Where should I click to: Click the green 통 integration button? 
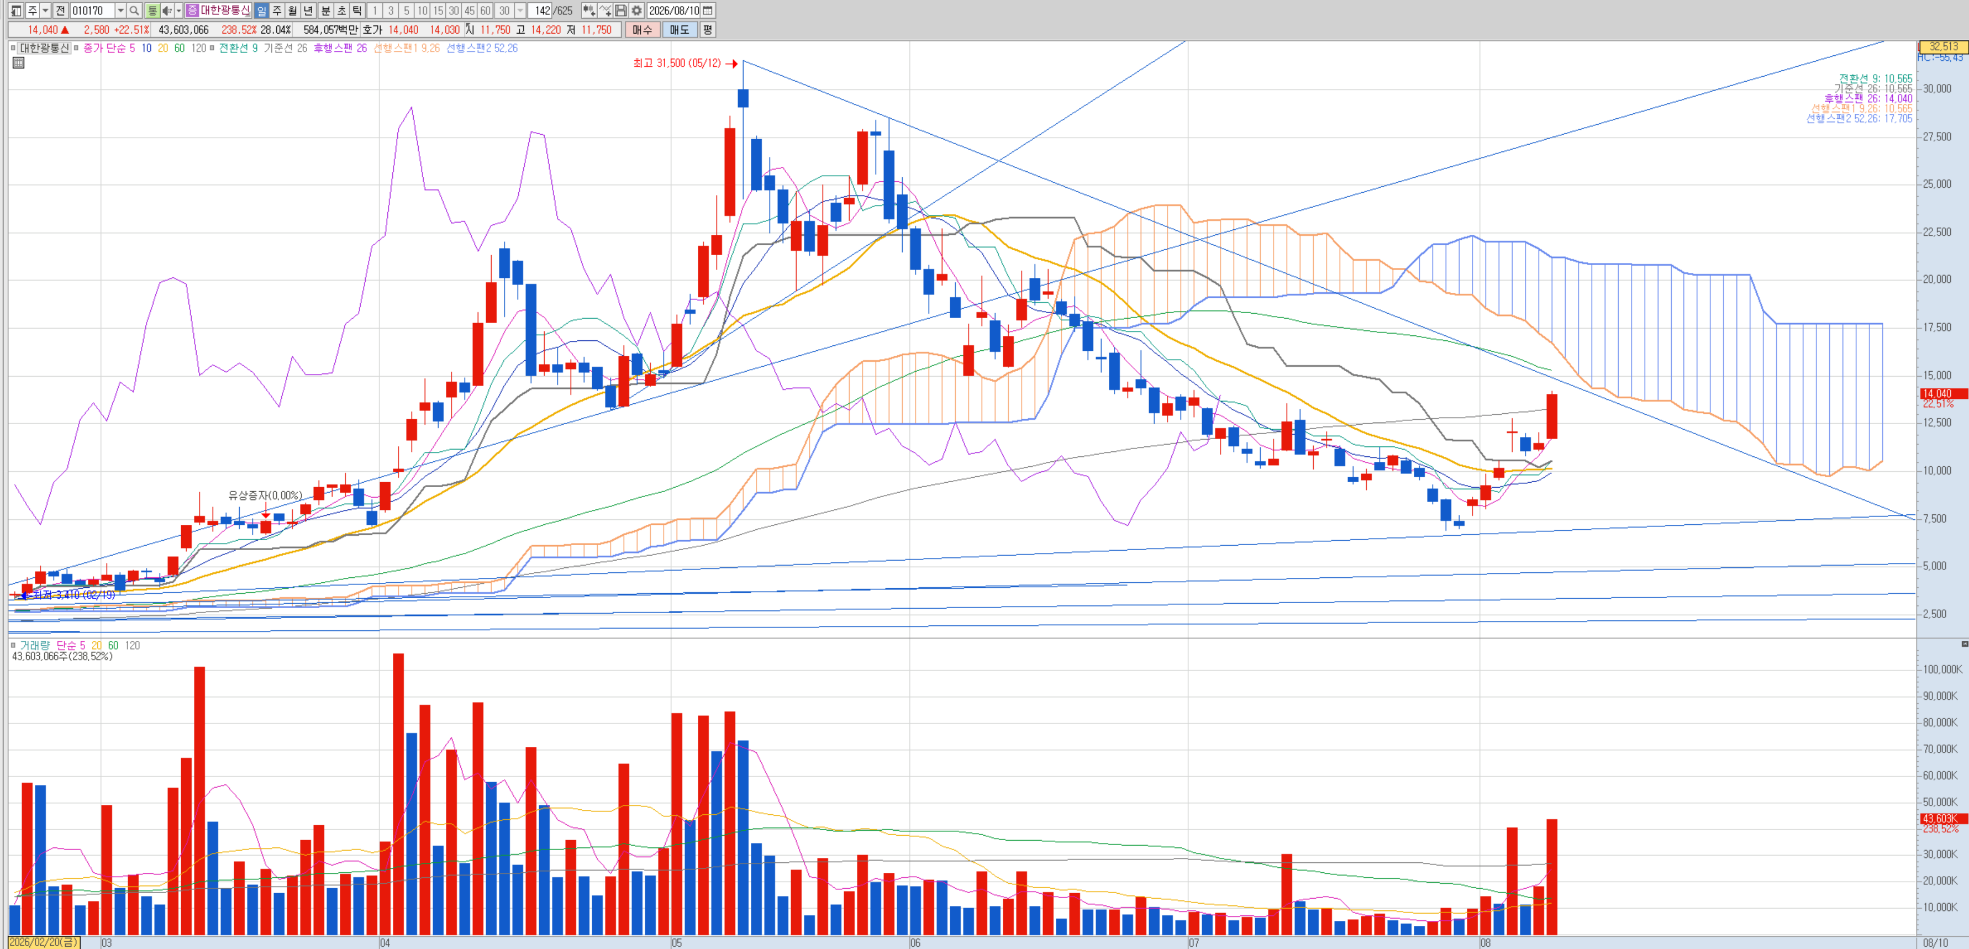click(x=152, y=10)
